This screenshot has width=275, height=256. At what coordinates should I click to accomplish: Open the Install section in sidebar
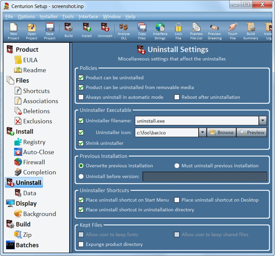pyautogui.click(x=20, y=131)
